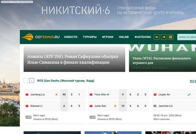Viewport: 196px width, 134px height.
Task: Open W35 Qian Daohu tournament link
Action: coord(66,81)
